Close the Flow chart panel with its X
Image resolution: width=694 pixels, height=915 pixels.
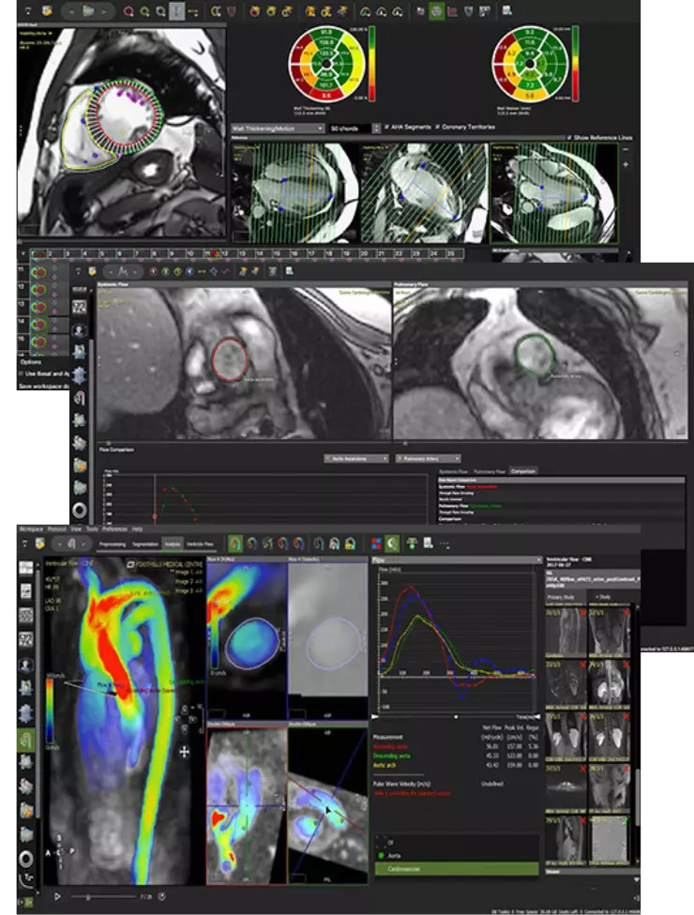pyautogui.click(x=538, y=560)
